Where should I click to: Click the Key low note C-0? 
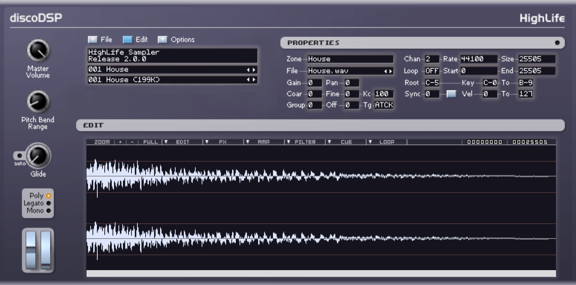point(490,83)
